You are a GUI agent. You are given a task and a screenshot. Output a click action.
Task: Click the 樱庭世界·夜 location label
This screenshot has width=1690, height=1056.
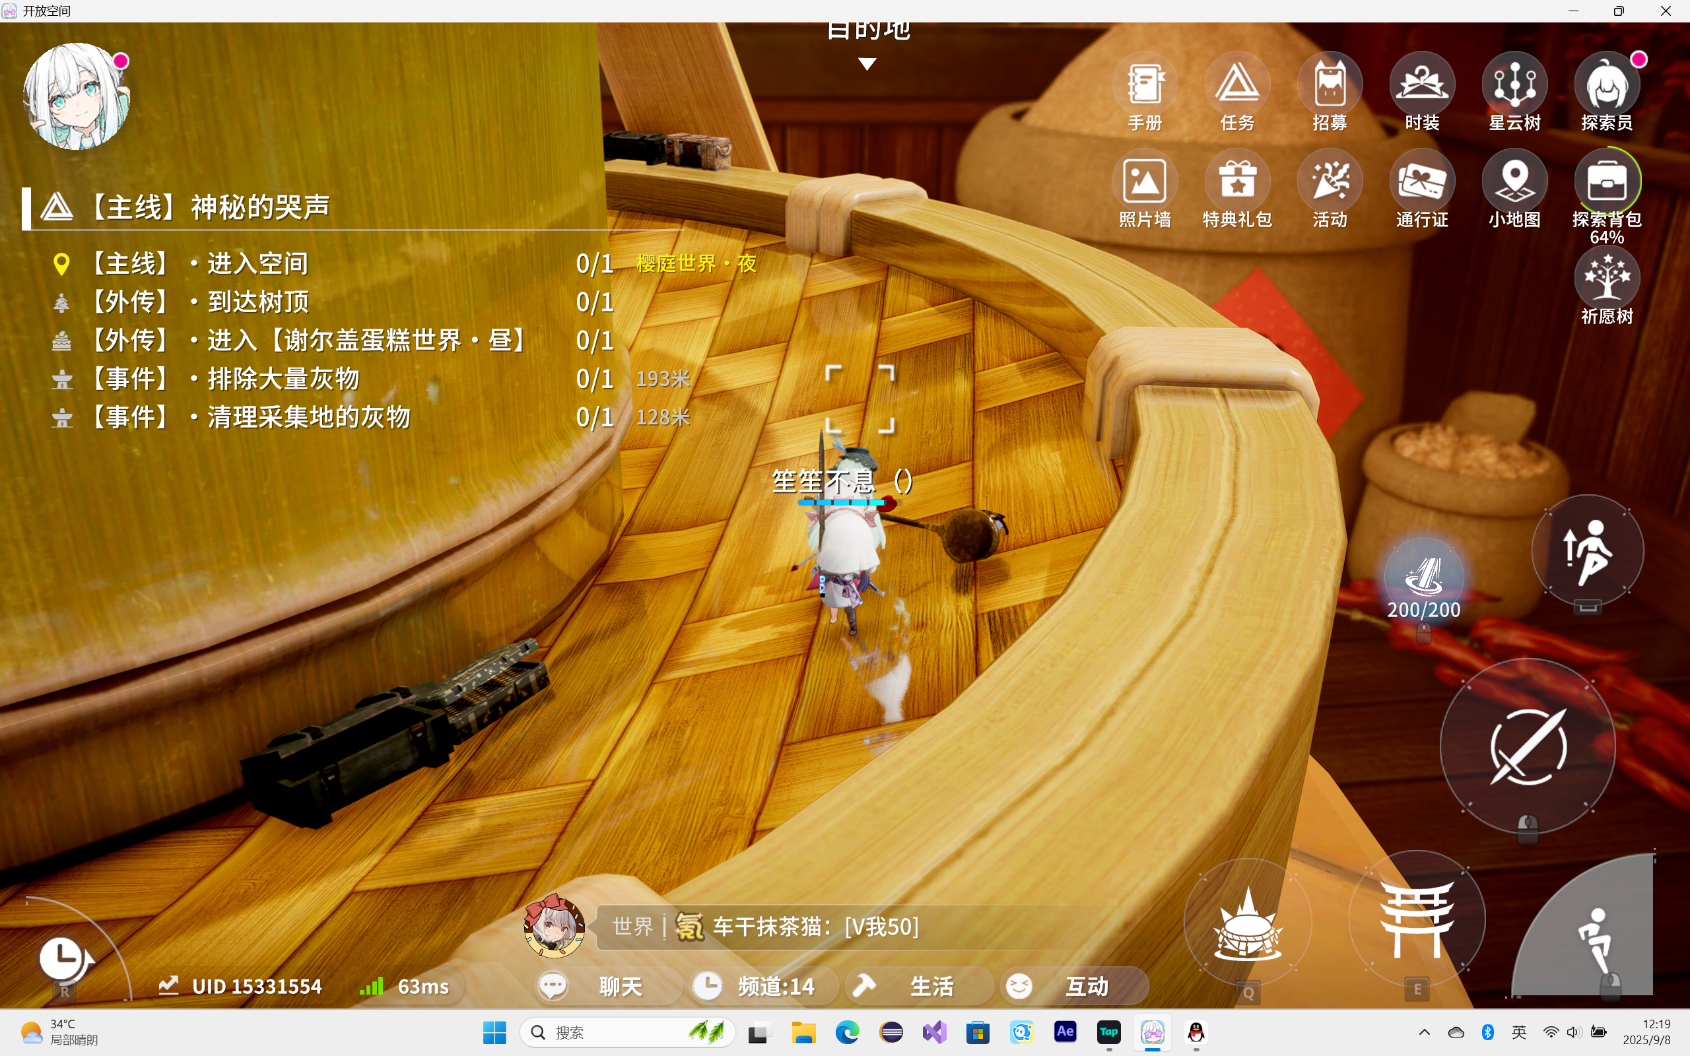coord(696,263)
